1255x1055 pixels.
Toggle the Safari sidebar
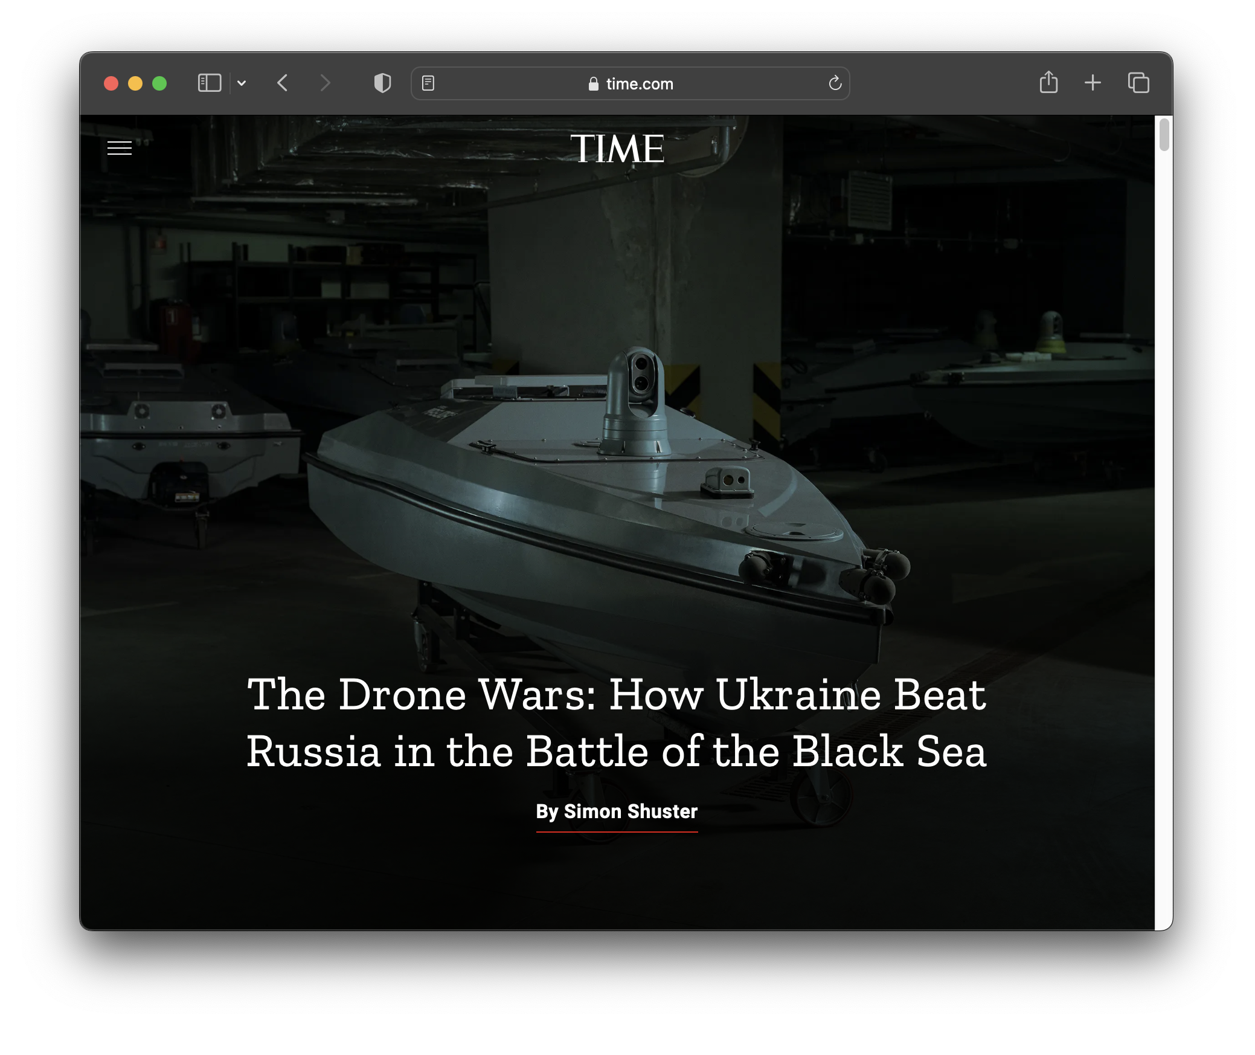coord(210,83)
